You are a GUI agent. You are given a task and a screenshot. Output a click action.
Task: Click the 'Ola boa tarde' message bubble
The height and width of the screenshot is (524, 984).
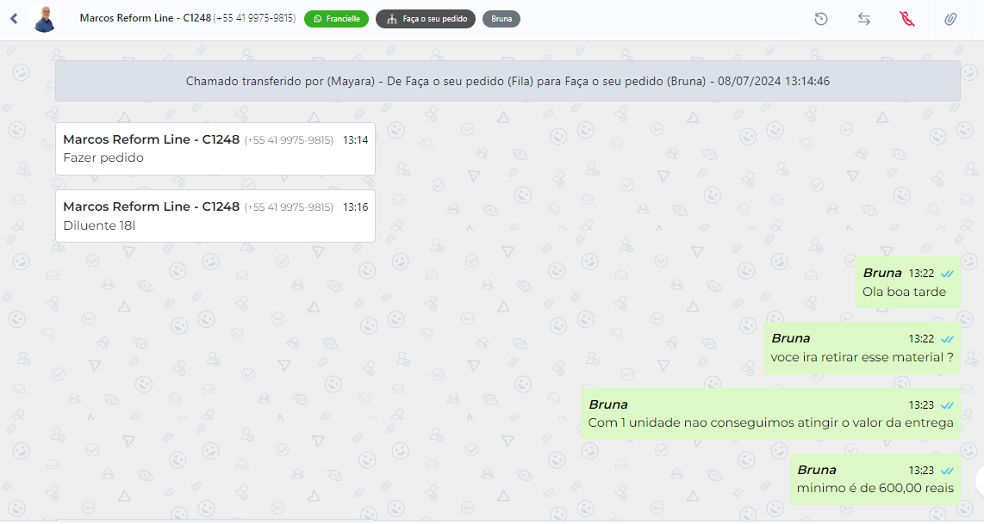coord(904,292)
